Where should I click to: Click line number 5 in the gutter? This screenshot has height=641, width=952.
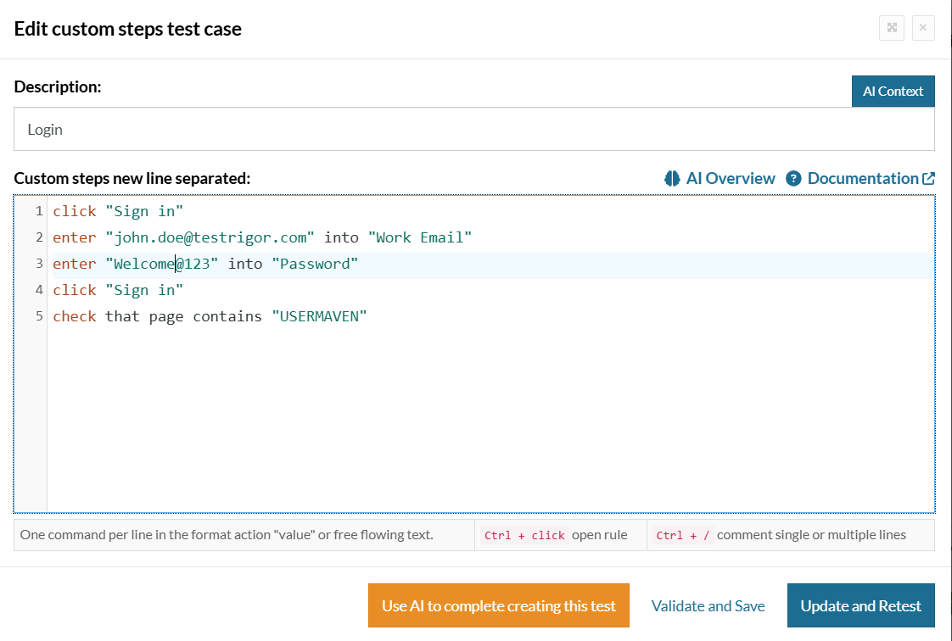(39, 316)
